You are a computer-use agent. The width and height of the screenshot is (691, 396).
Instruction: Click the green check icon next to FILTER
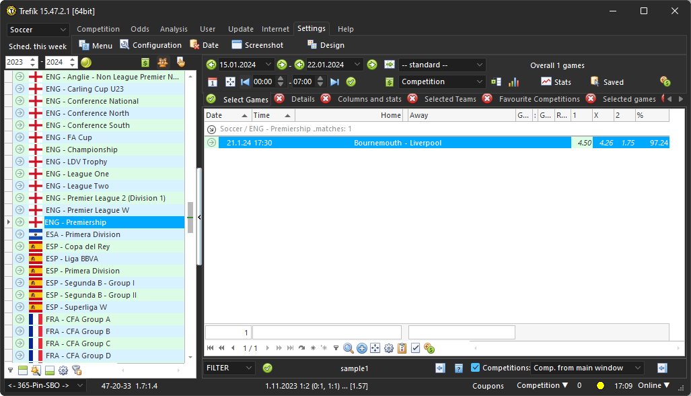pos(267,368)
